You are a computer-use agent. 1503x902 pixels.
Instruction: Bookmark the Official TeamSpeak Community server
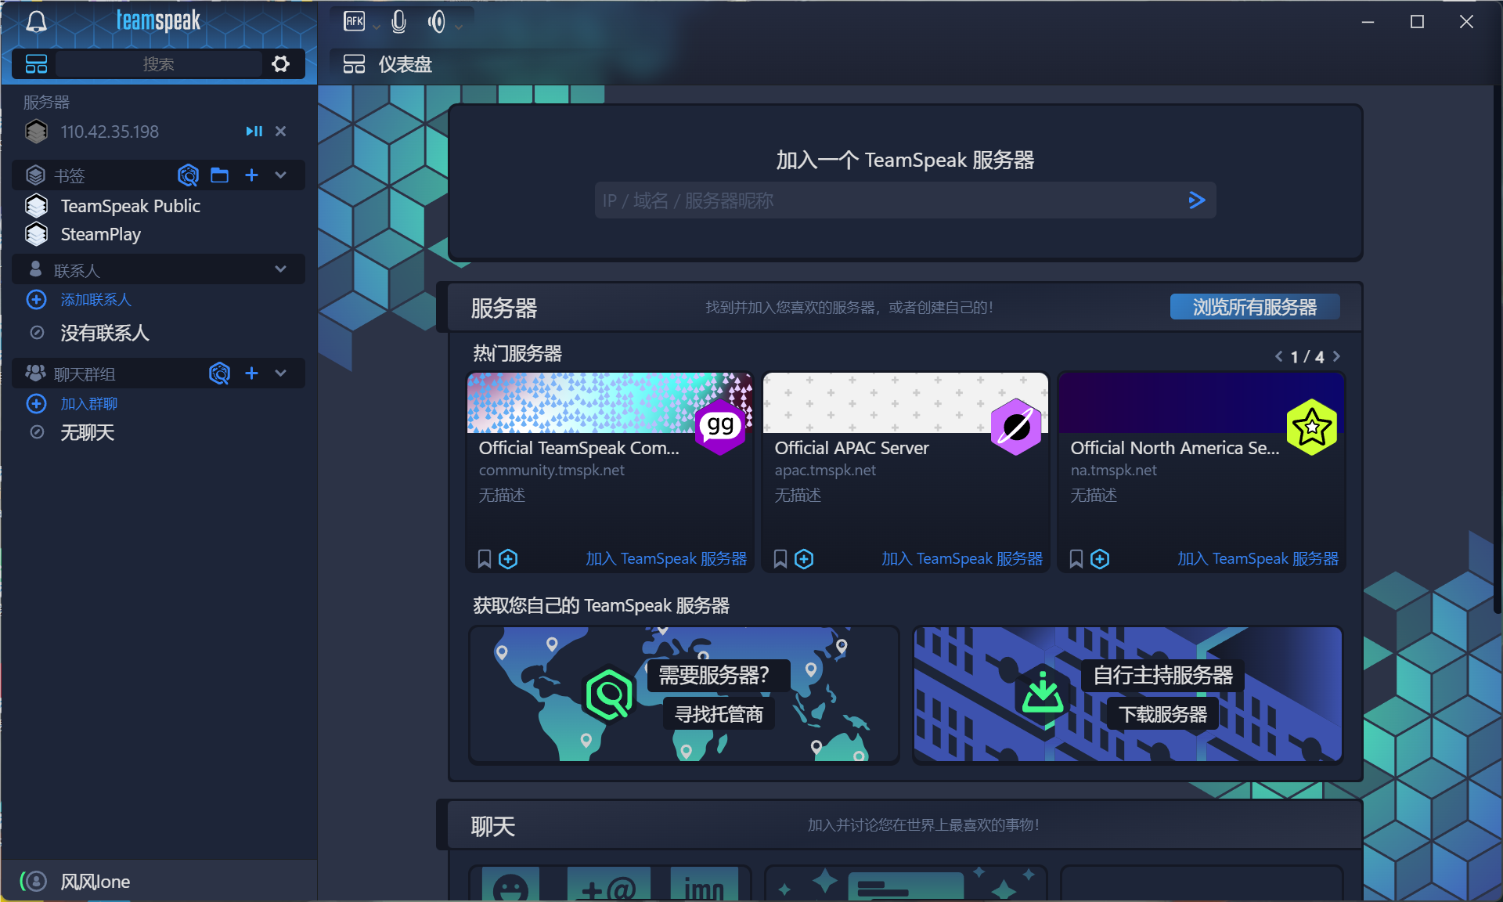click(x=485, y=559)
